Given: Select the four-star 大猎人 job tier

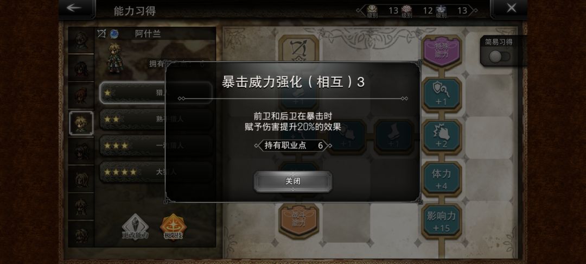Looking at the screenshot, I should (x=156, y=172).
